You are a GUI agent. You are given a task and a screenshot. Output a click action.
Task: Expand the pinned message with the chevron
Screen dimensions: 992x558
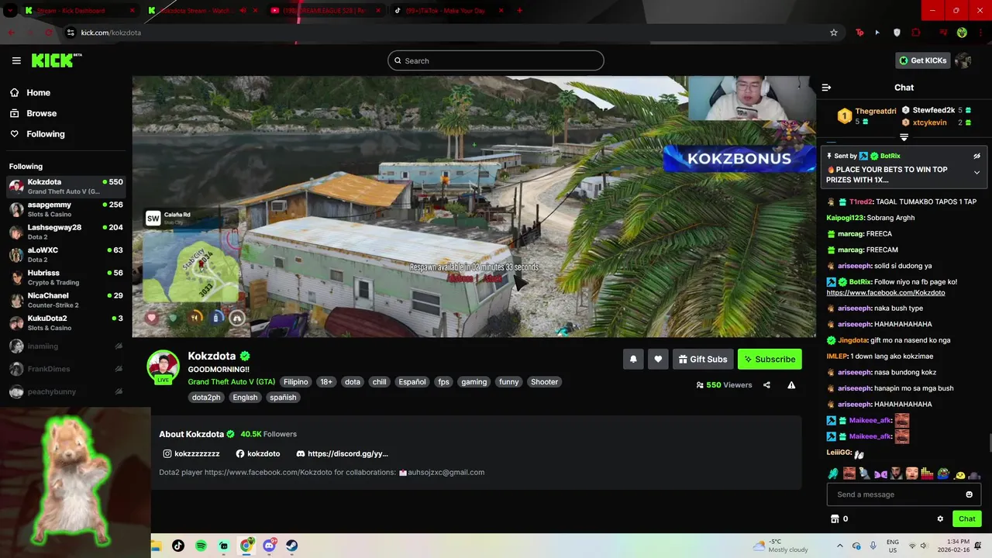[x=977, y=172]
